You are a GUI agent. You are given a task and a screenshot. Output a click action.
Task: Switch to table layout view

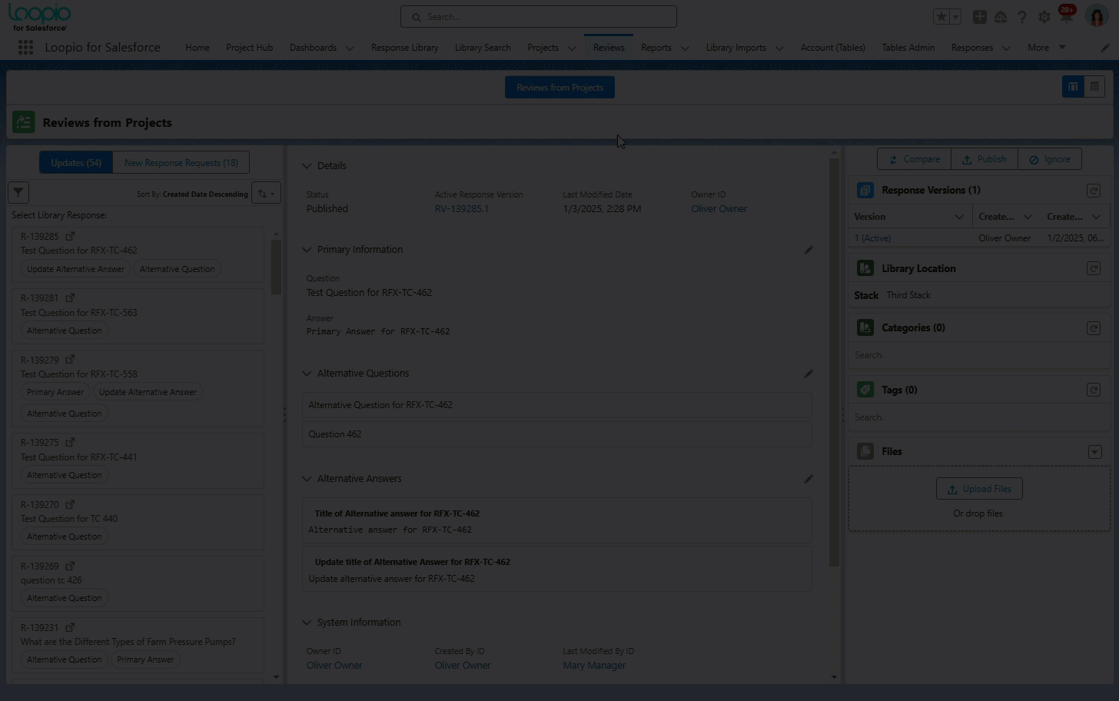coord(1094,87)
